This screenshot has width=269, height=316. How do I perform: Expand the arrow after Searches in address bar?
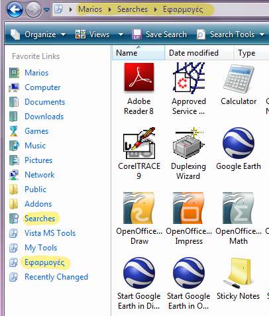tap(156, 9)
